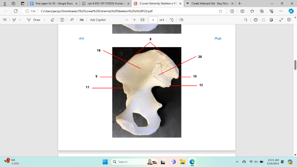Open PDF viewer settings gear

(289, 20)
